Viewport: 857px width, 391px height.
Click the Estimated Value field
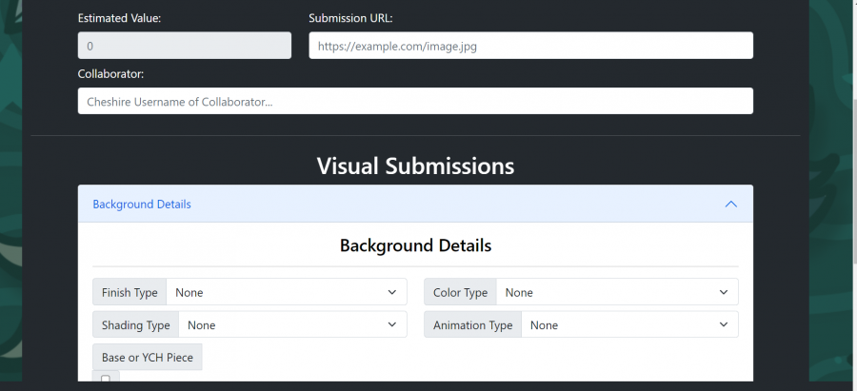pos(184,46)
